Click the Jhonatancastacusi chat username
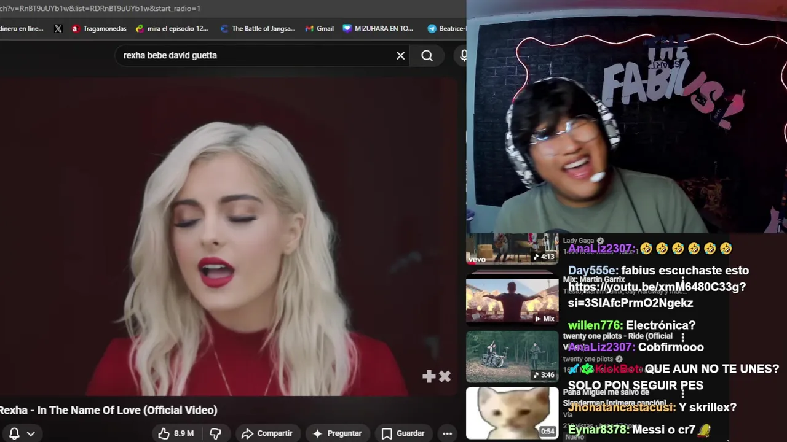 click(x=622, y=408)
